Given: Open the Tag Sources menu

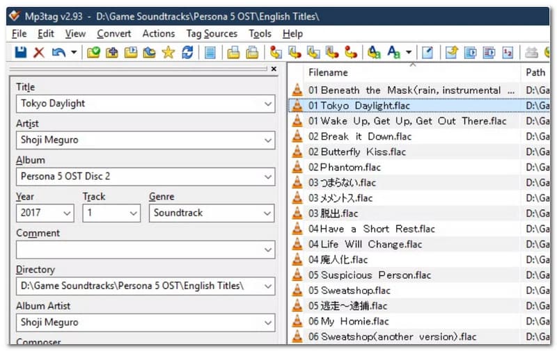Looking at the screenshot, I should pos(212,33).
